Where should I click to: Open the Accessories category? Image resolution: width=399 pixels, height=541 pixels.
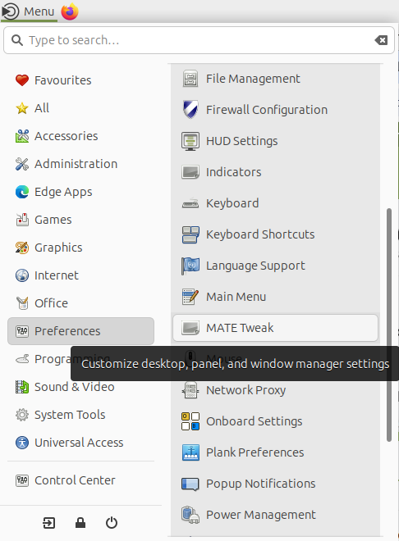click(80, 136)
